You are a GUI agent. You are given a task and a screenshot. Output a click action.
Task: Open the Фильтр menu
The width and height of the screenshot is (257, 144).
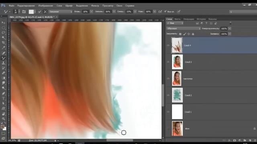pos(95,6)
